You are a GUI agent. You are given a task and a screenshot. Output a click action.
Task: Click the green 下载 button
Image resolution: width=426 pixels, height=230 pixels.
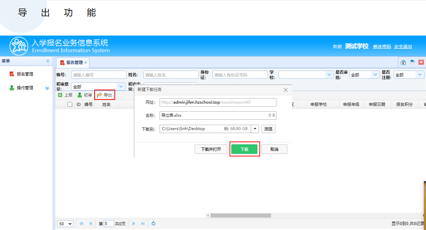(x=244, y=149)
